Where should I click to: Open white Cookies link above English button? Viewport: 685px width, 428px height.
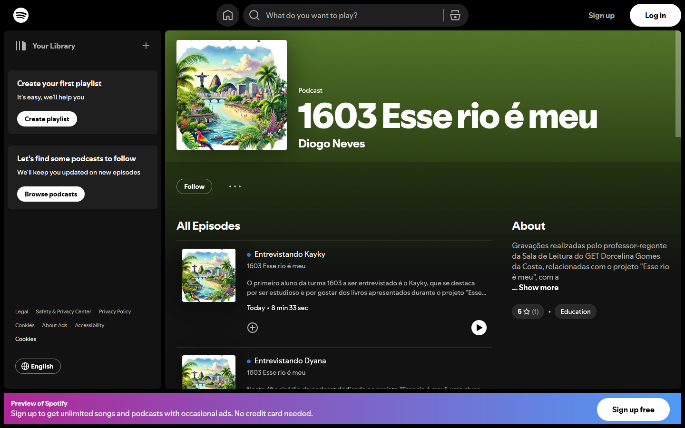point(26,339)
